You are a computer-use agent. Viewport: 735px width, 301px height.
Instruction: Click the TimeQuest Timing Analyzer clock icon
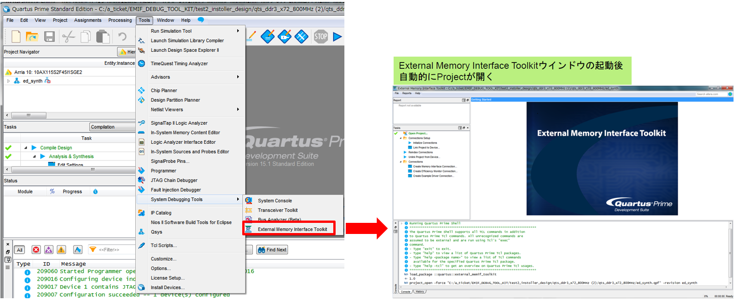tap(141, 63)
